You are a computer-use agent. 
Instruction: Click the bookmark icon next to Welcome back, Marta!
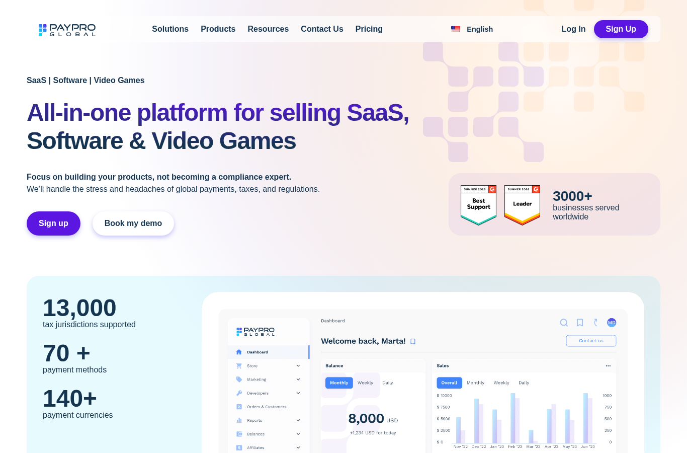coord(413,341)
